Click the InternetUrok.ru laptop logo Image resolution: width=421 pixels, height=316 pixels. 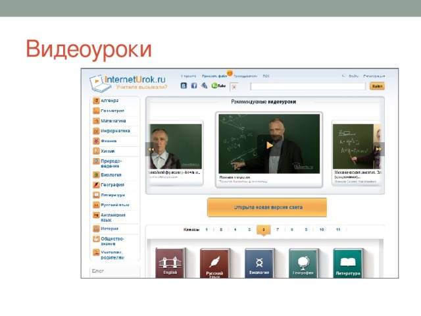pyautogui.click(x=100, y=84)
